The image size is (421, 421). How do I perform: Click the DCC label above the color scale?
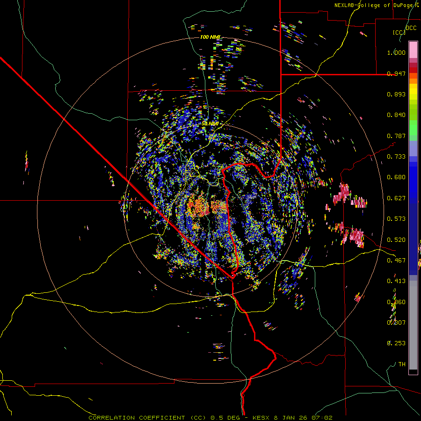[411, 28]
